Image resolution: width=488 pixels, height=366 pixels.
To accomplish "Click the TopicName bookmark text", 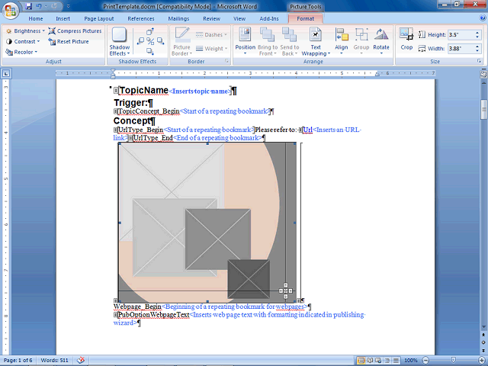I will (144, 90).
